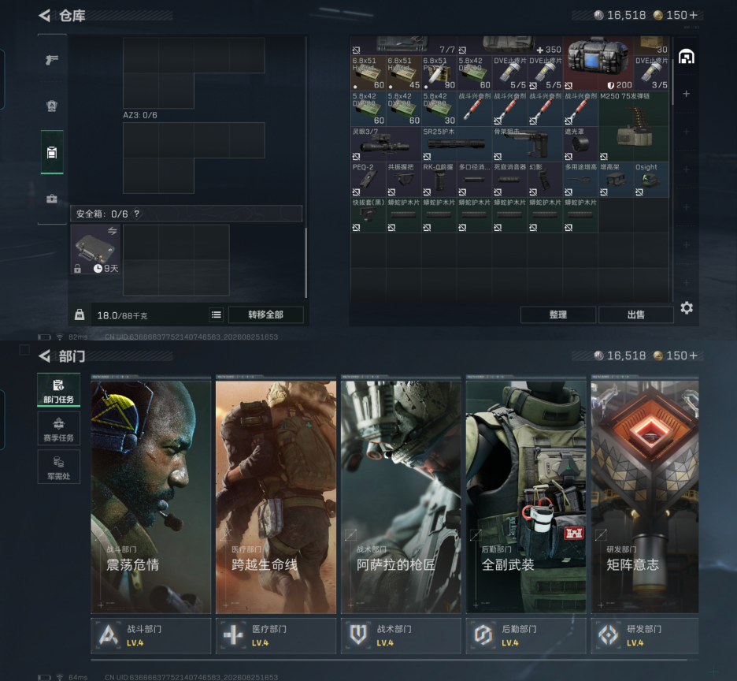Click the 战术部门 LV.4 button

coord(401,635)
